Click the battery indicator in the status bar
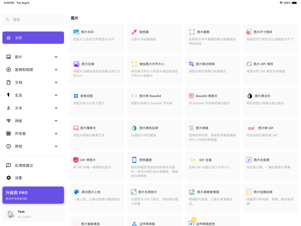This screenshot has width=301, height=226. click(x=294, y=3)
